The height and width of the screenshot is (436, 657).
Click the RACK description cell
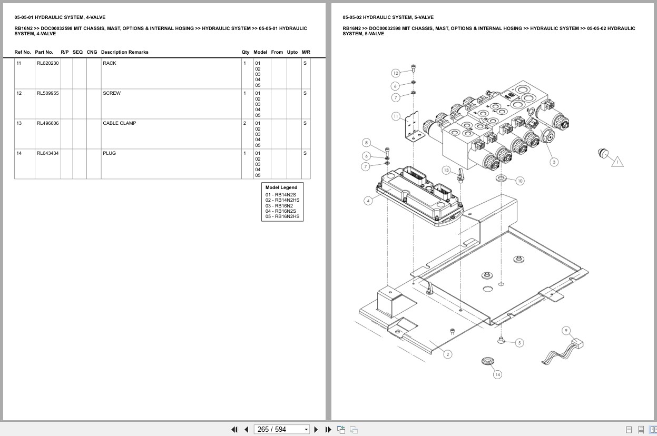coord(171,74)
